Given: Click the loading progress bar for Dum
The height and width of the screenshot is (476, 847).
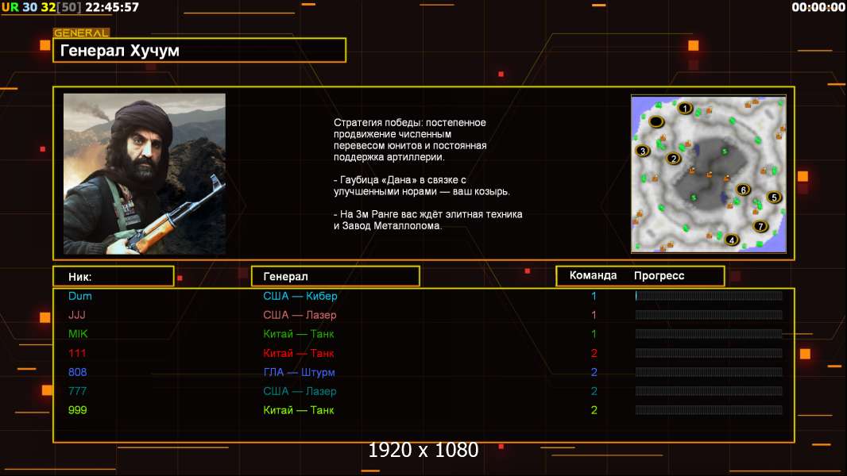Looking at the screenshot, I should point(709,295).
